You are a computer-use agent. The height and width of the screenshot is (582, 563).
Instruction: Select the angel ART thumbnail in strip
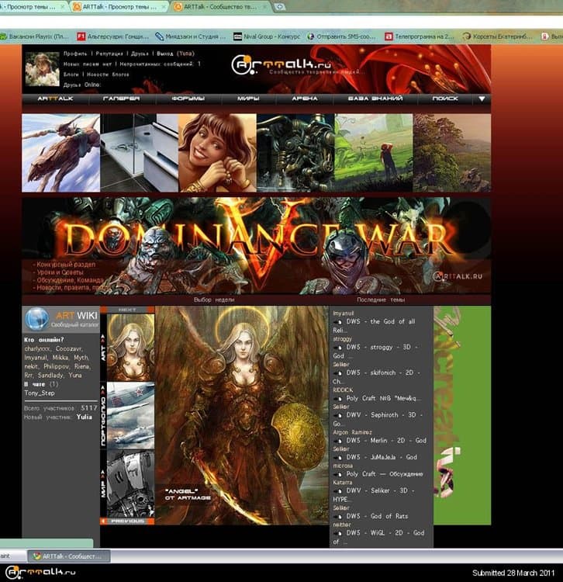point(130,348)
